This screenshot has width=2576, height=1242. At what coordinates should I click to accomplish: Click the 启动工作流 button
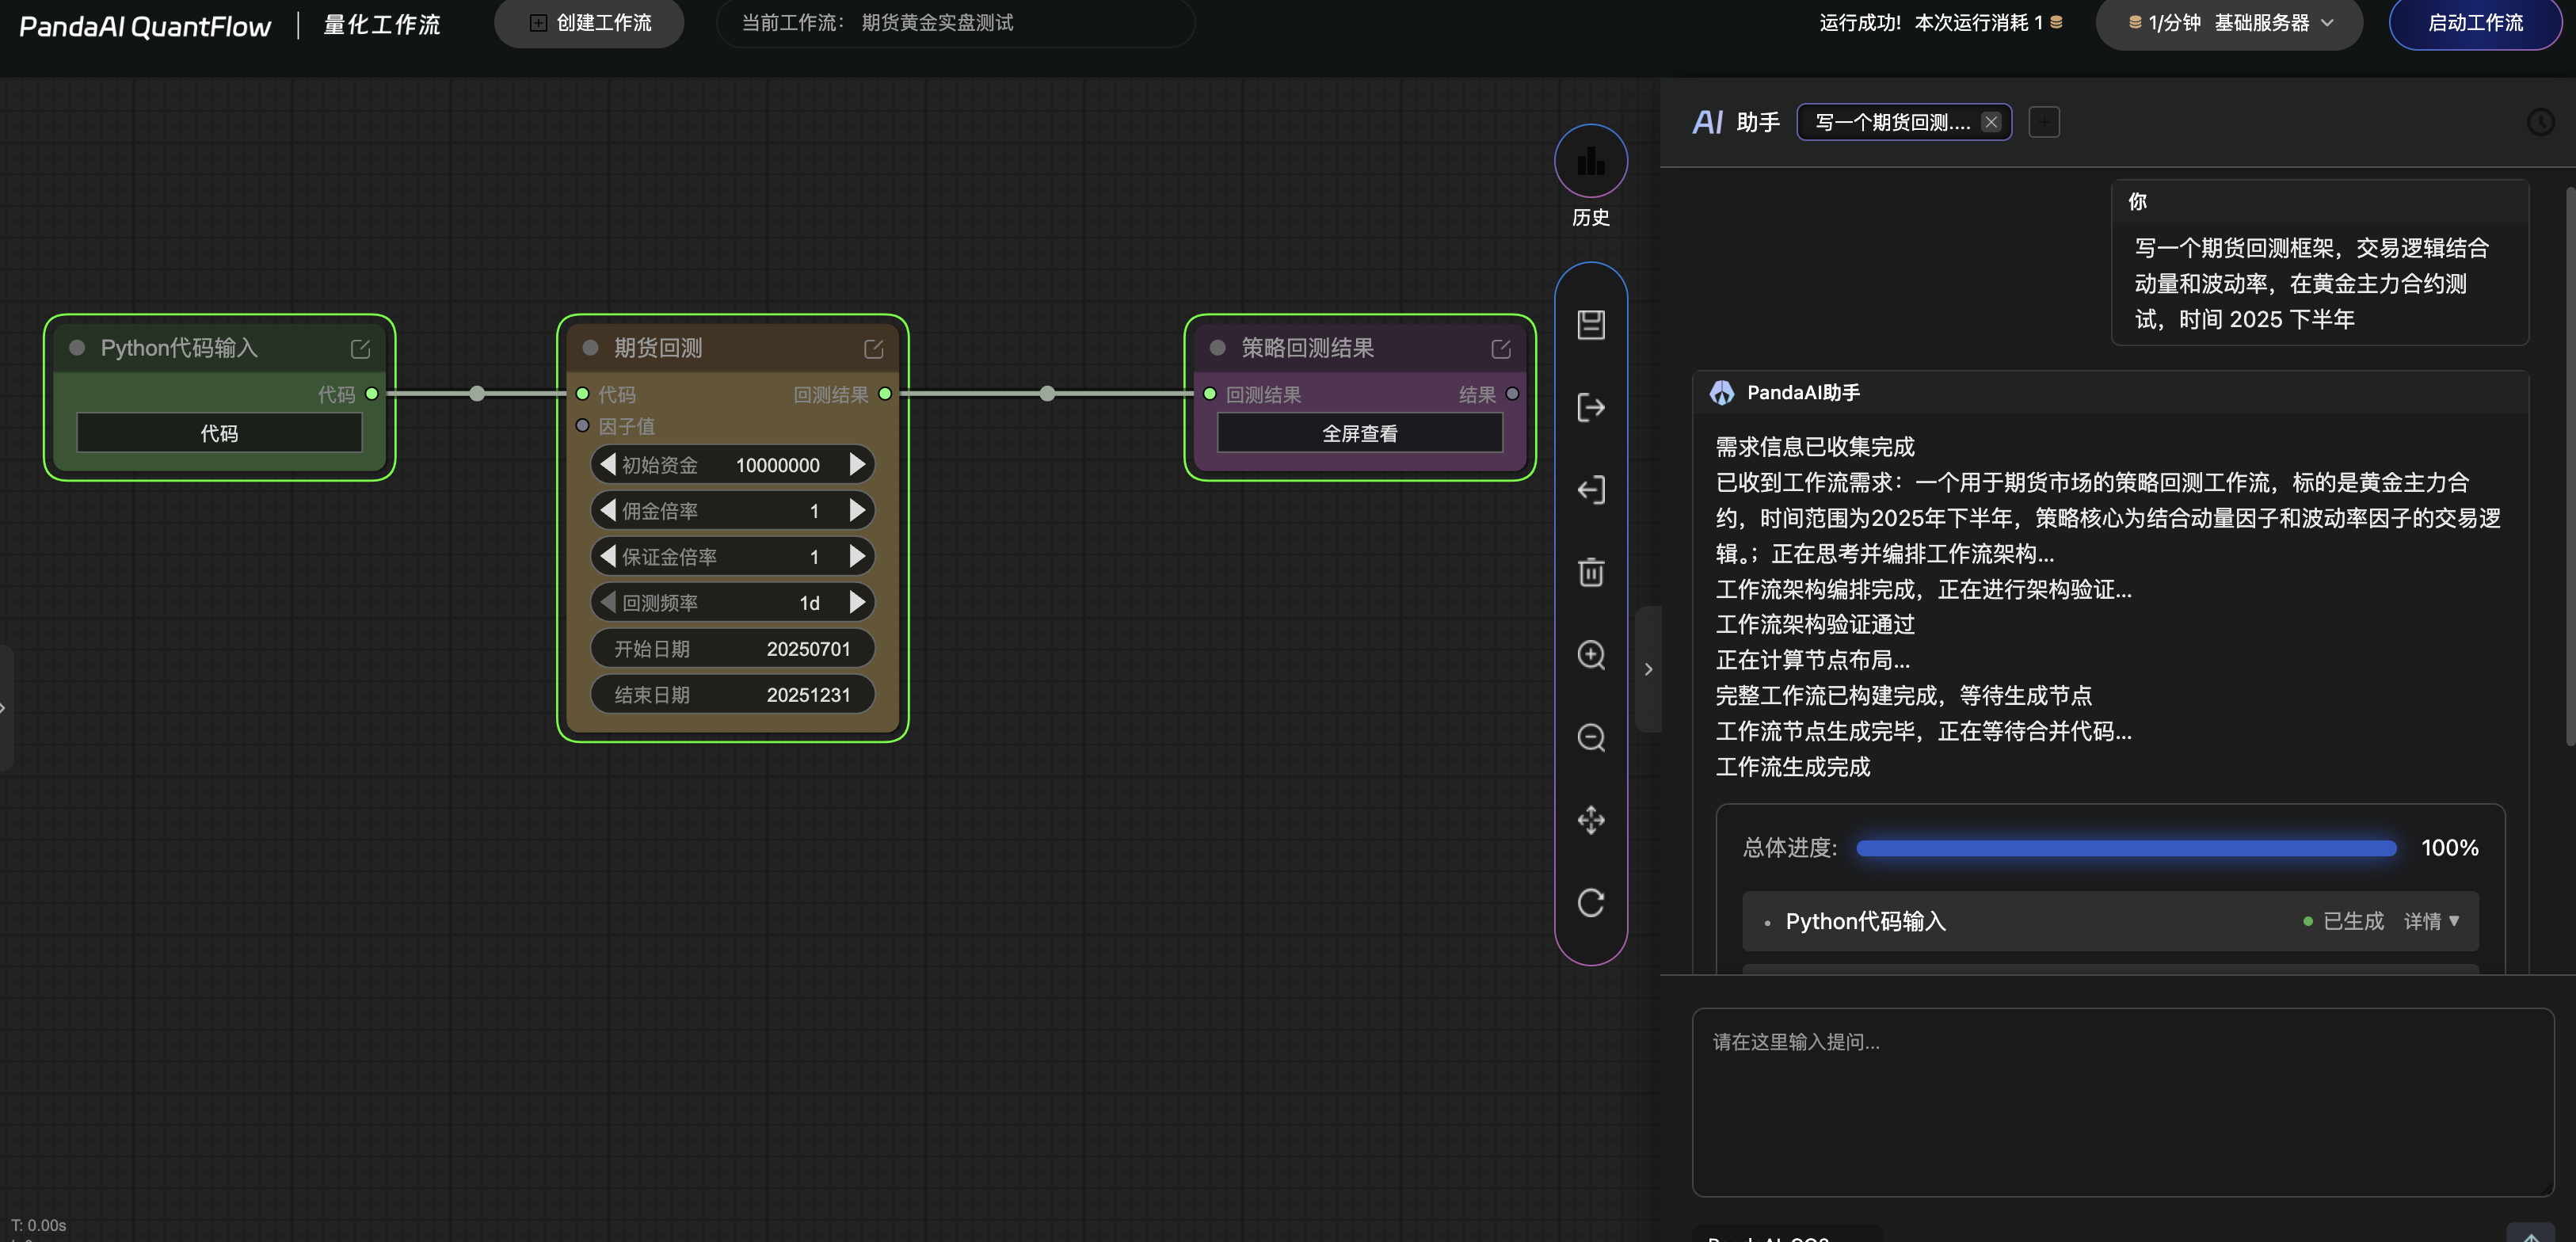[2474, 23]
